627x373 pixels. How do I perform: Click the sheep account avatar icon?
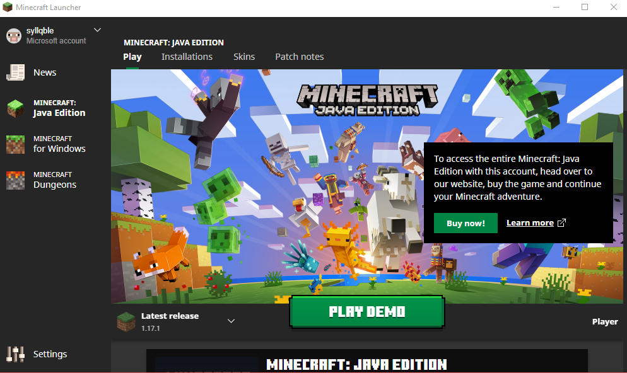(14, 35)
